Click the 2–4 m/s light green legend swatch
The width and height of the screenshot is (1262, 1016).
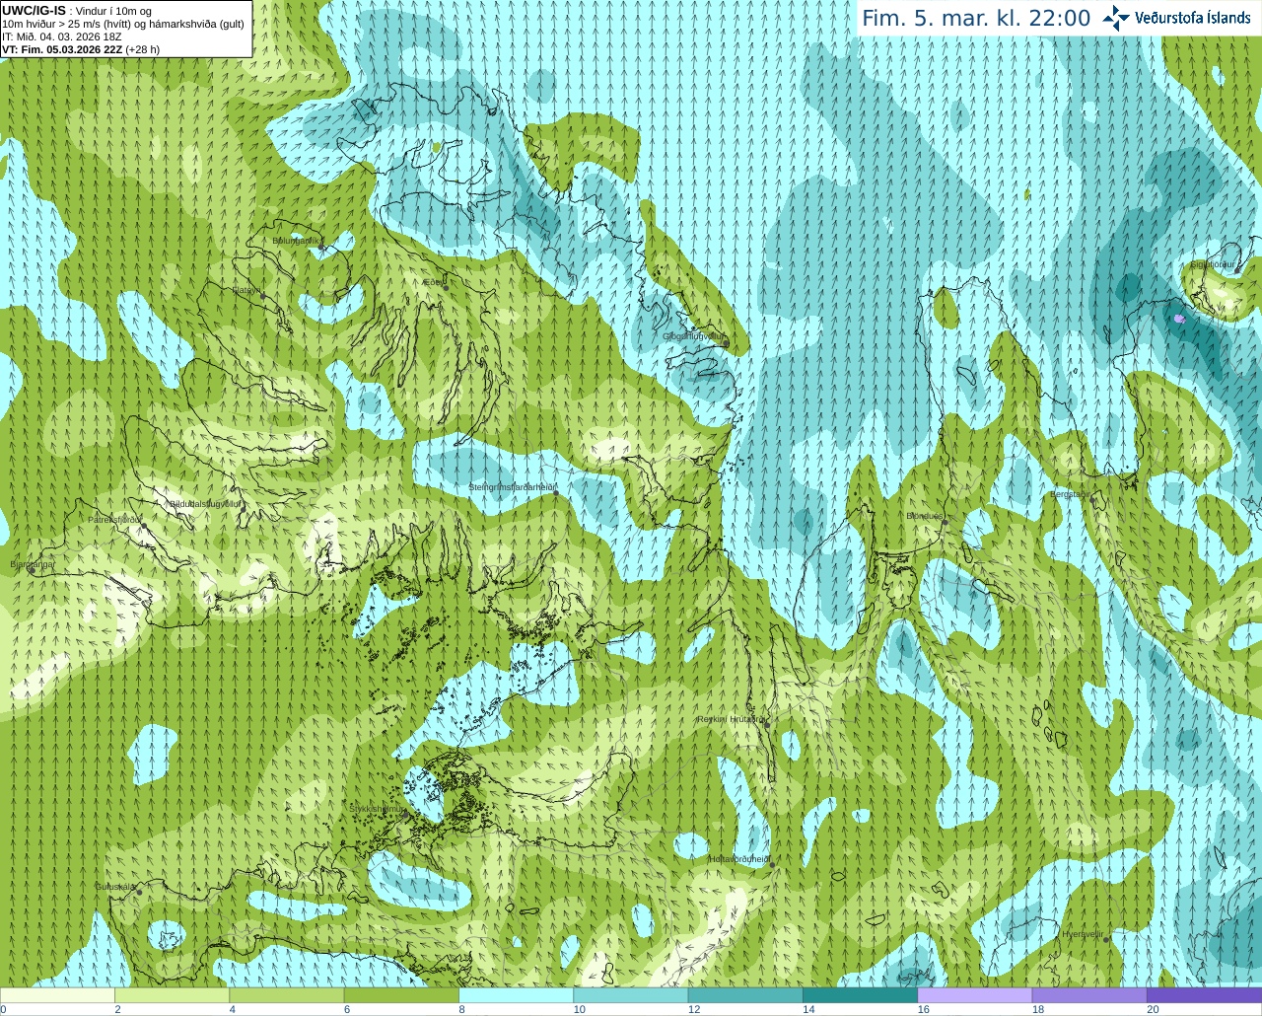[x=172, y=994]
